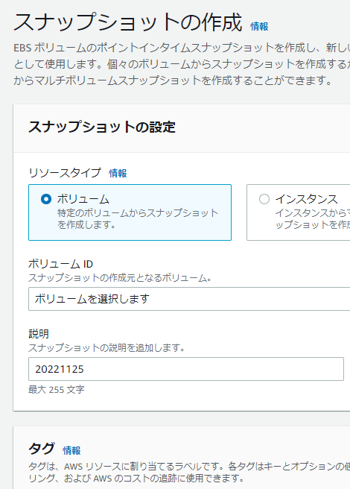Open 情報 link beside スナップショットの作成 title

coord(259,27)
